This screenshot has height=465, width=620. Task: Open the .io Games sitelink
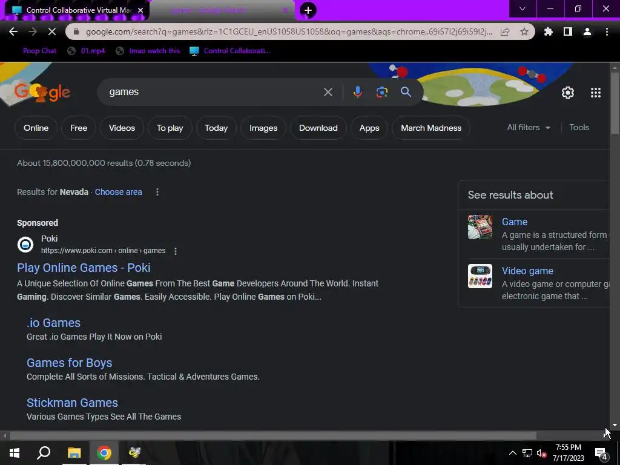53,323
